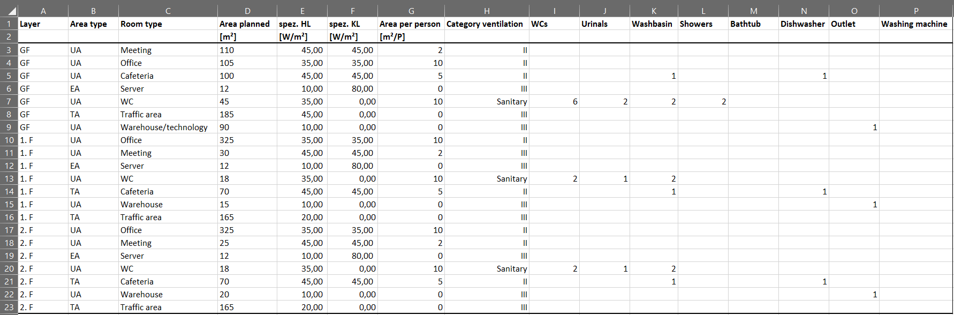
Task: Click the Select All corner triangle
Action: coord(10,11)
